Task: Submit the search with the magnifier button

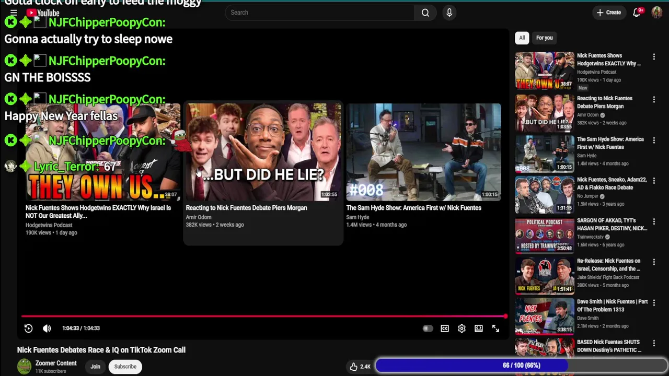Action: [425, 13]
